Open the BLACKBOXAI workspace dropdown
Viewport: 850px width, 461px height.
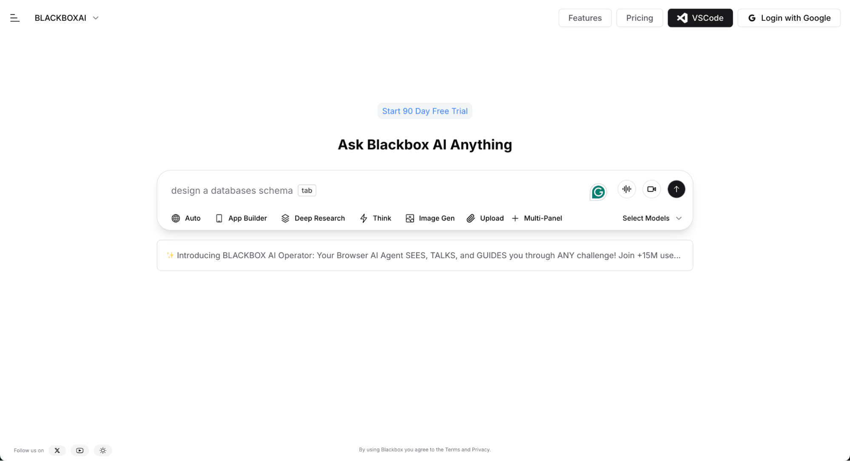(67, 17)
